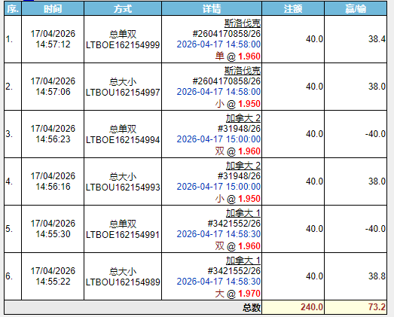Image resolution: width=394 pixels, height=317 pixels.
Task: Select bet ID LTBOU162154989
Action: pos(123,282)
